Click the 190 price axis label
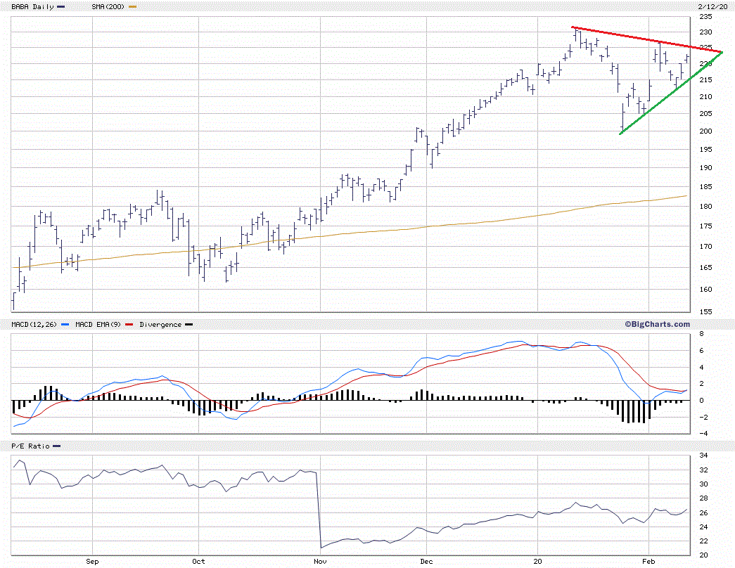Viewport: 735px width, 568px height. [x=705, y=168]
